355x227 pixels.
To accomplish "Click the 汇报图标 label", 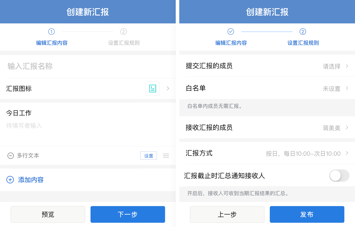I will [19, 89].
